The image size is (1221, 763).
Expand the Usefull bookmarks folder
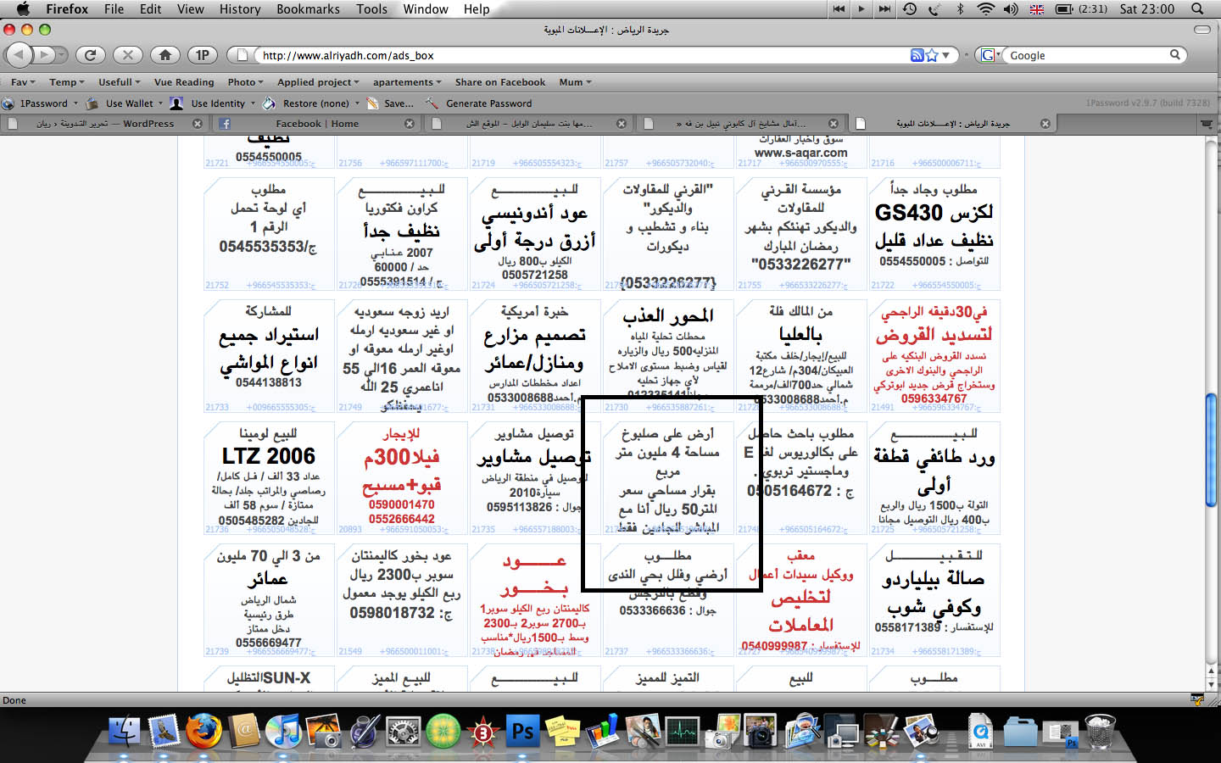click(x=120, y=82)
